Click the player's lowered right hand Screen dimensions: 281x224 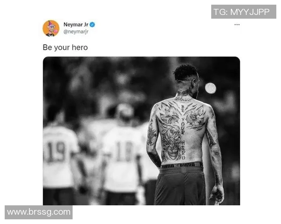(x=217, y=194)
